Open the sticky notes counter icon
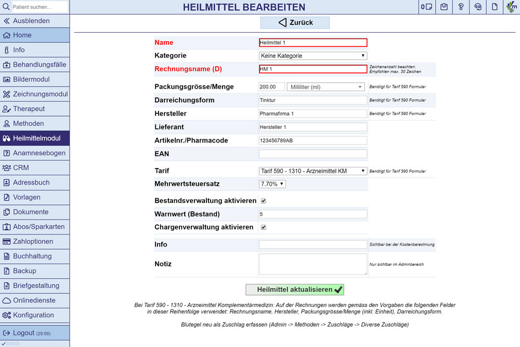 coord(426,7)
